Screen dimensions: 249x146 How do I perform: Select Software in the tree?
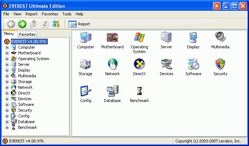coord(26,104)
